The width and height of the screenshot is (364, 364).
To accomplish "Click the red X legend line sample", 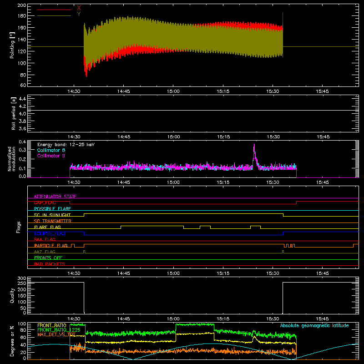I will pos(54,10).
